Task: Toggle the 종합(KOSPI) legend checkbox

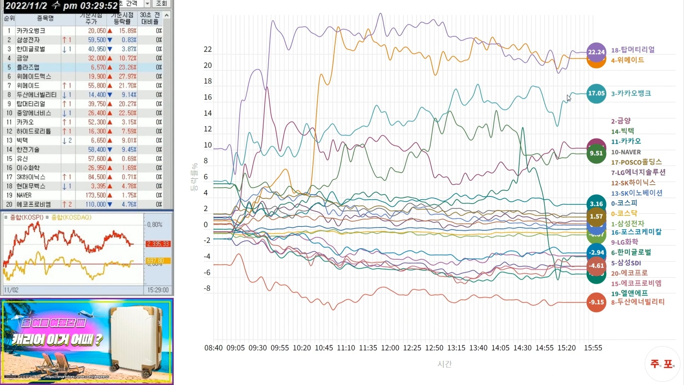Action: (6, 217)
